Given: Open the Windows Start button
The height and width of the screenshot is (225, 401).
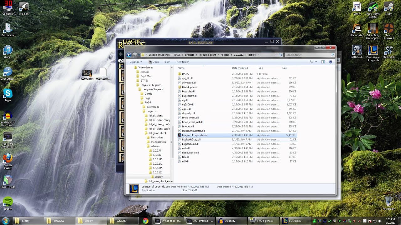Looking at the screenshot, I should (x=6, y=221).
